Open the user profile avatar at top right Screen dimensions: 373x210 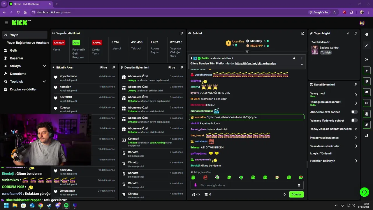[x=362, y=23]
